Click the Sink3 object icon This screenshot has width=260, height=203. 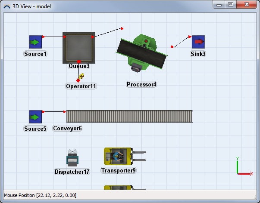click(x=198, y=42)
